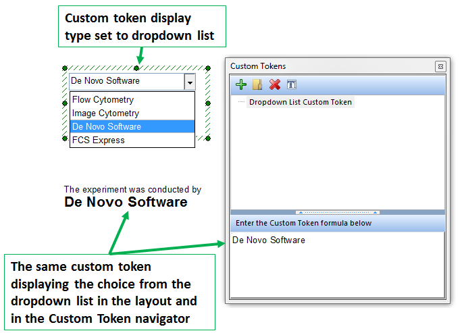Click the top-right corner handle of token box
Viewport: 464px width, 333px height.
(x=208, y=68)
